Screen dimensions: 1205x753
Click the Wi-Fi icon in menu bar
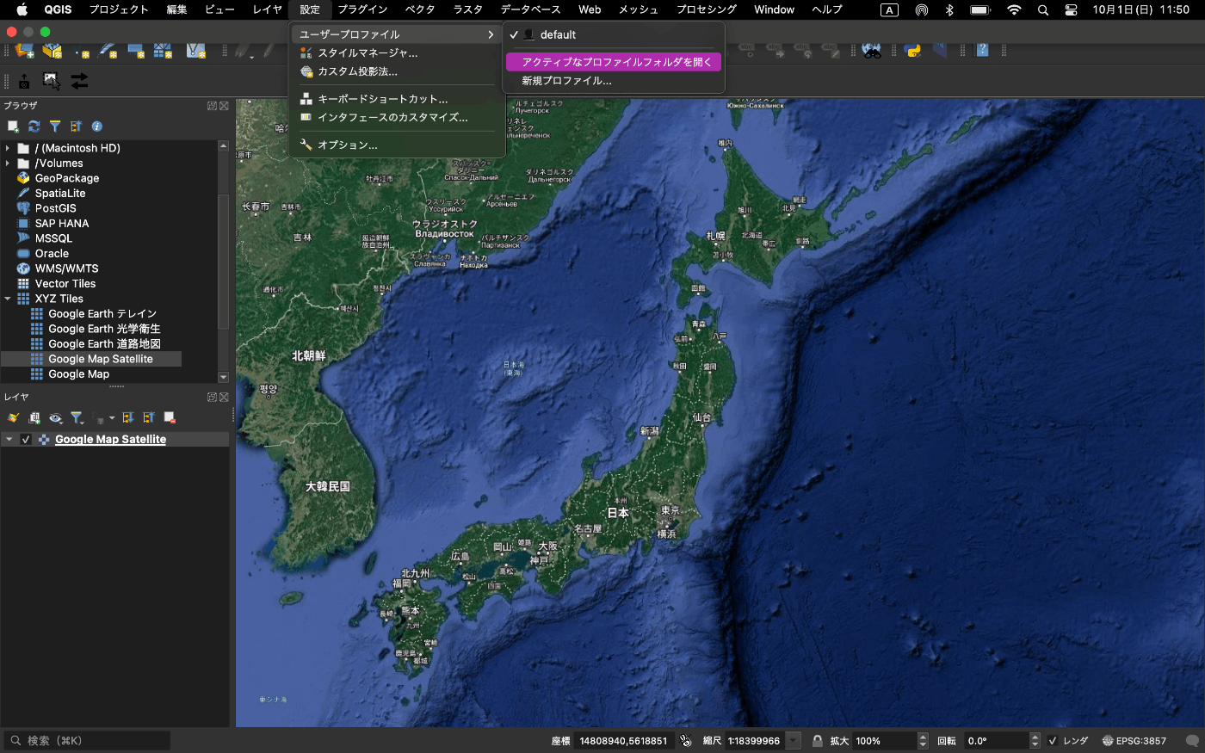1014,9
